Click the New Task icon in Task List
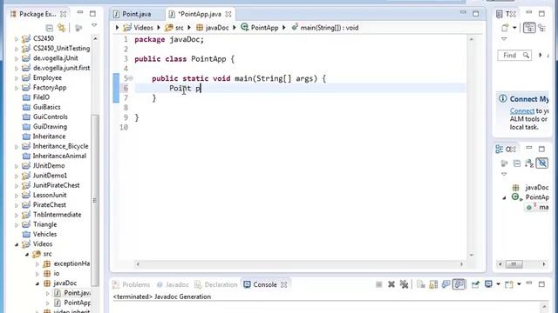 (x=505, y=28)
